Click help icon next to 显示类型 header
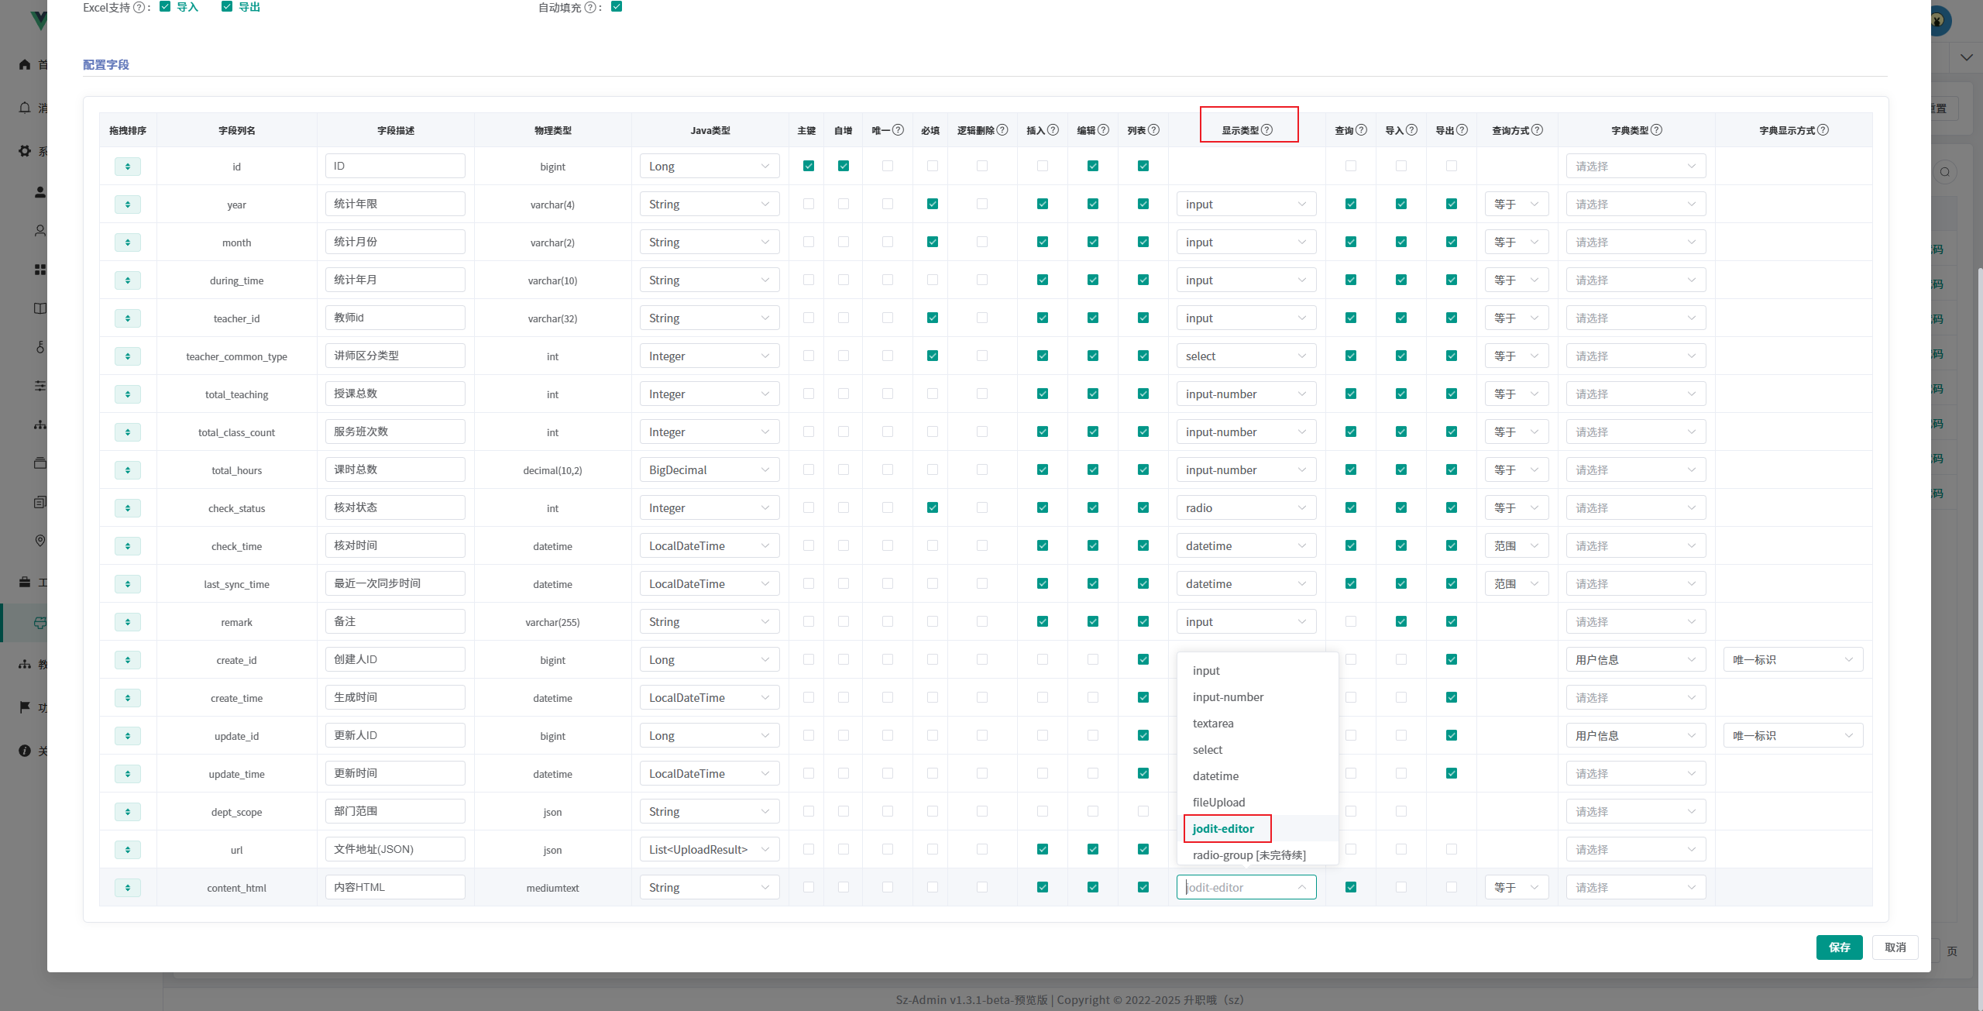Screen dimensions: 1983x1011 pos(1267,130)
